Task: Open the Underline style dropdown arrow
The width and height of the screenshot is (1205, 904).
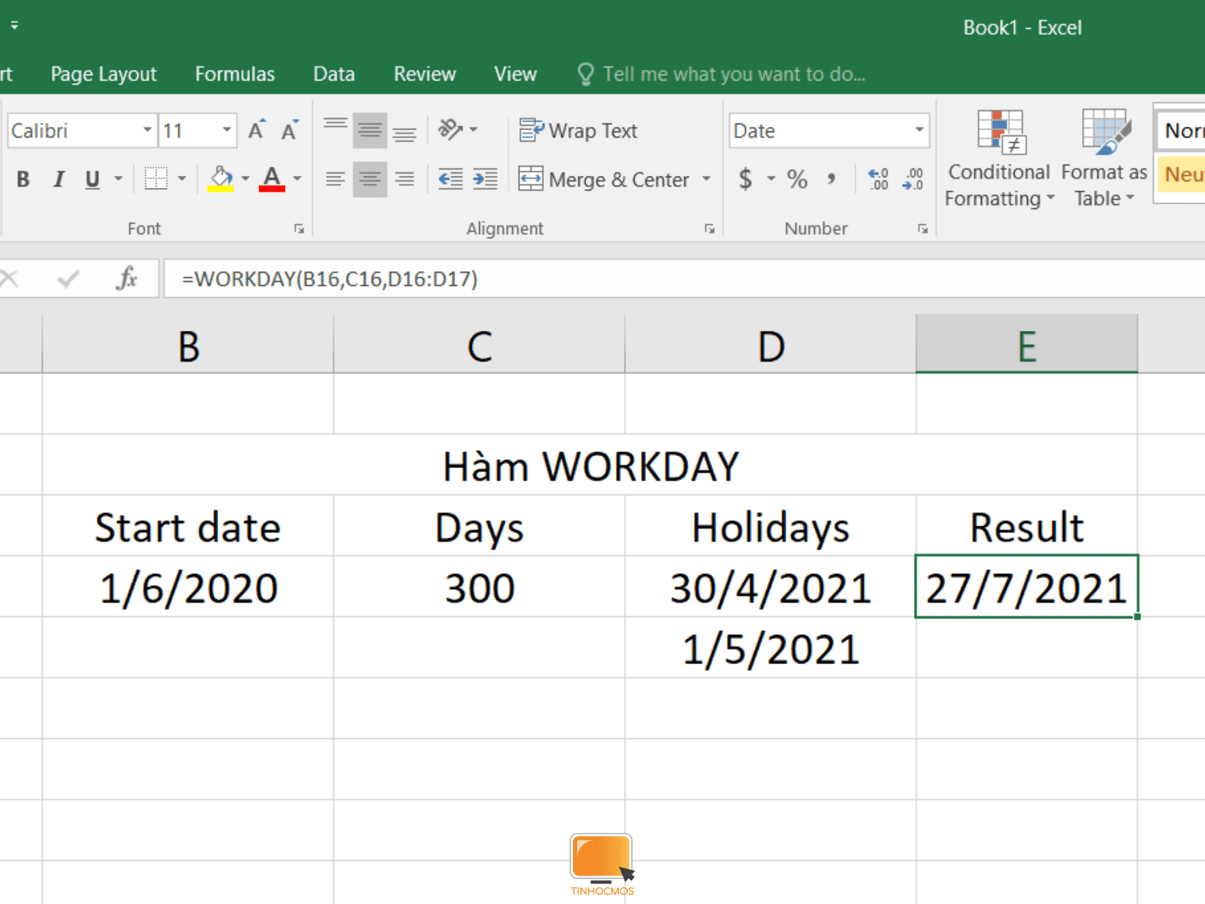Action: tap(119, 179)
